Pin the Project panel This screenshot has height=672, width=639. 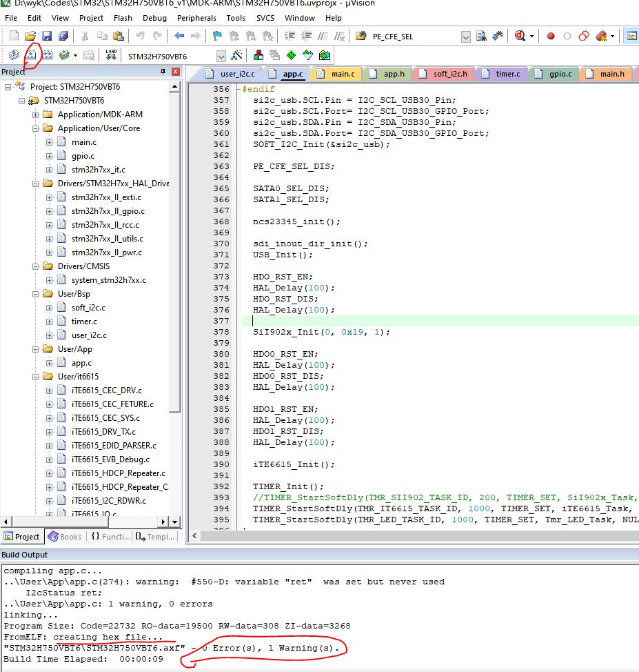163,72
